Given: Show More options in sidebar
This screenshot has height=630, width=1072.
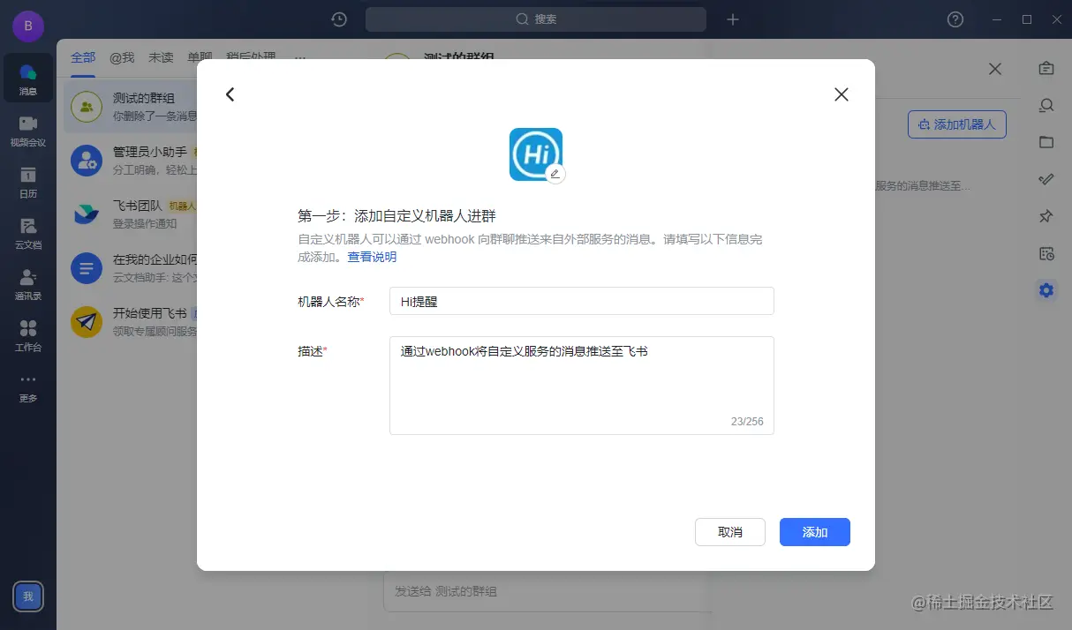Looking at the screenshot, I should coord(28,386).
